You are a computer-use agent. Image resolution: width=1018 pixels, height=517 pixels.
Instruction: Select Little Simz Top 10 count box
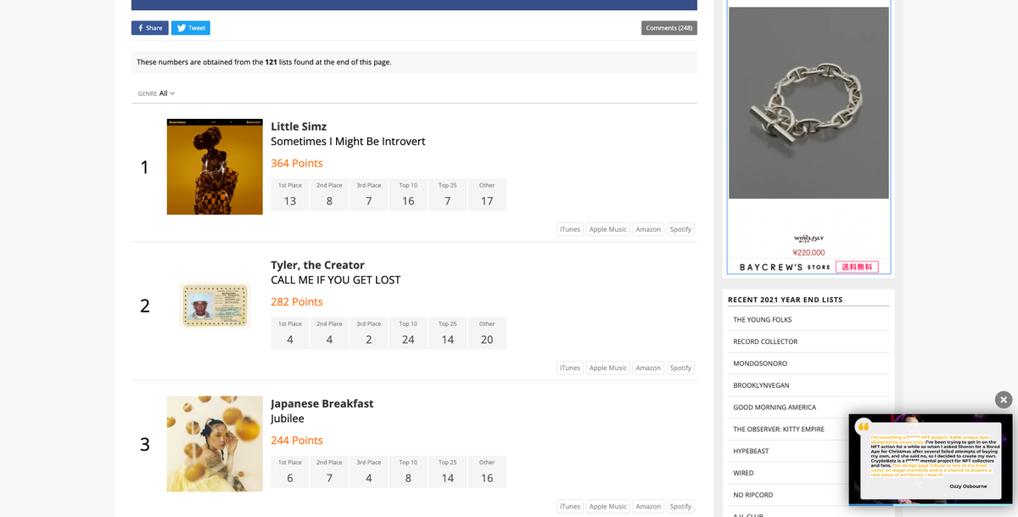click(408, 194)
